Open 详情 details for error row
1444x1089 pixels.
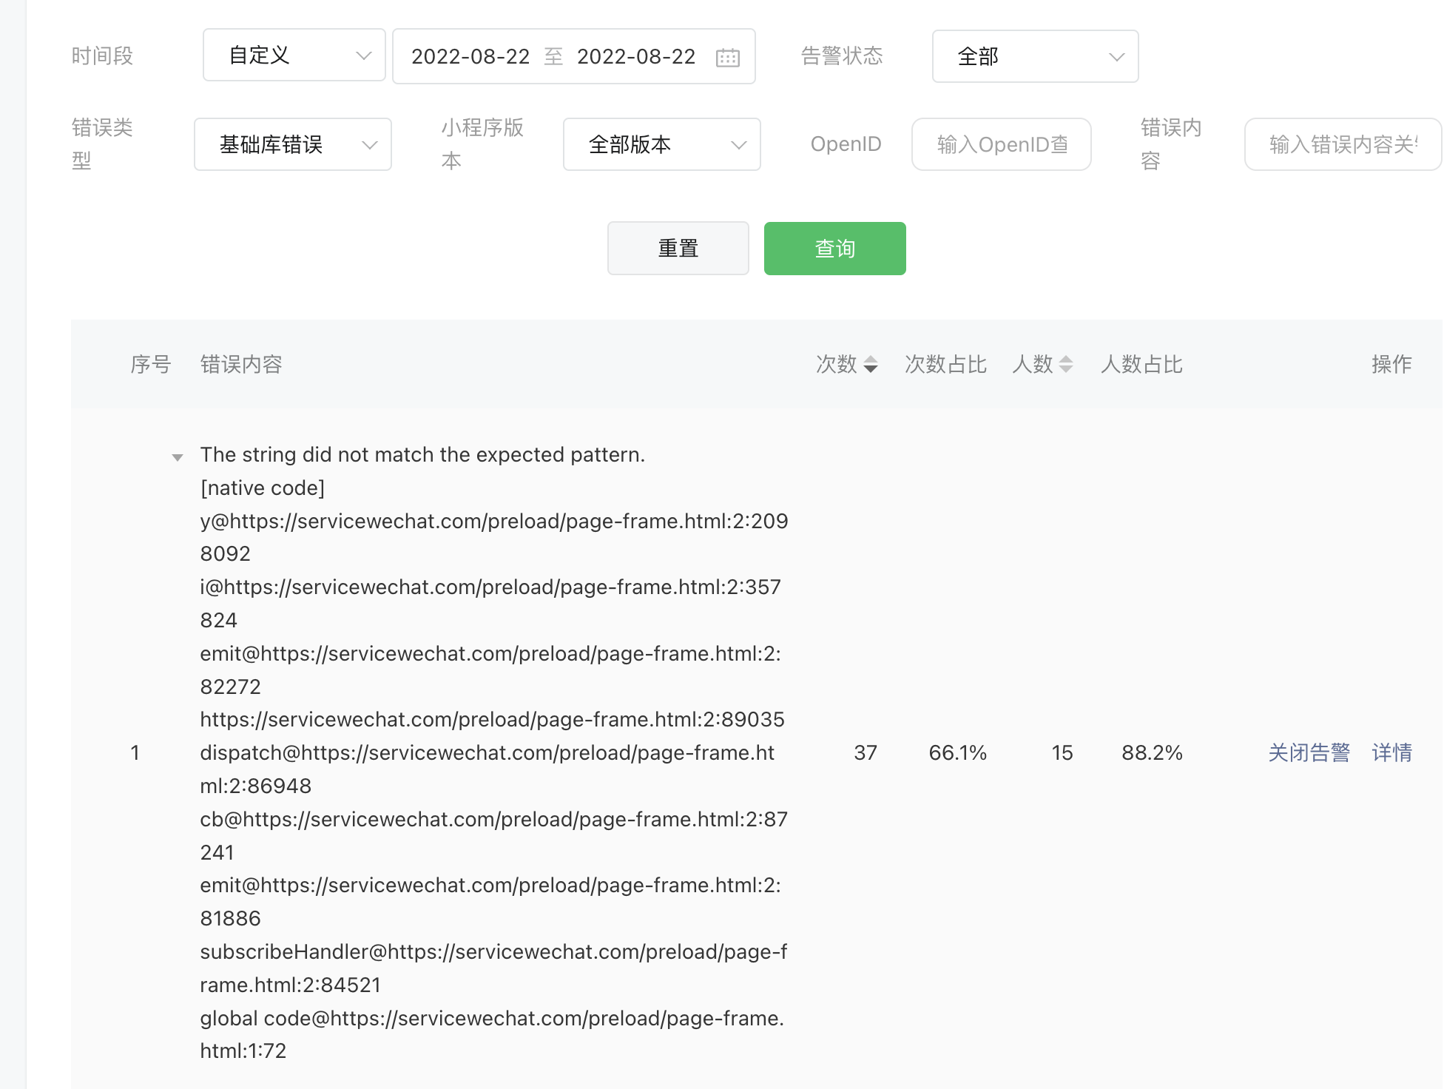pos(1391,752)
